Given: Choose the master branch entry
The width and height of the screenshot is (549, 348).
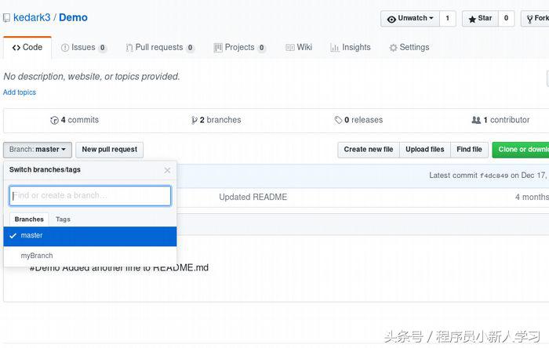Looking at the screenshot, I should point(90,236).
